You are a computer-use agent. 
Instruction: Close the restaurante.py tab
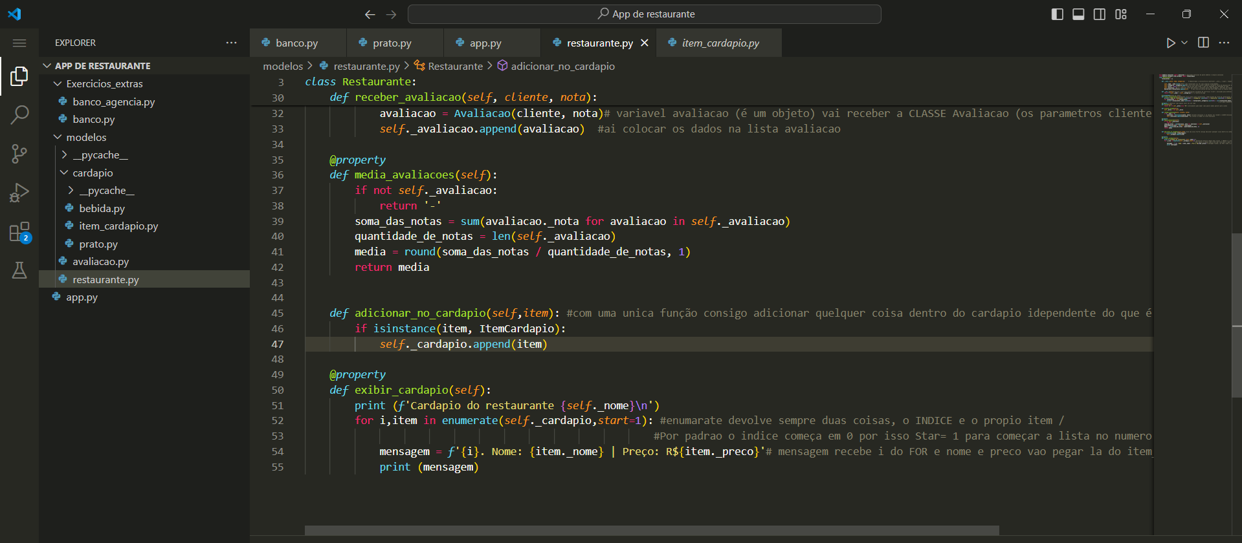click(645, 43)
